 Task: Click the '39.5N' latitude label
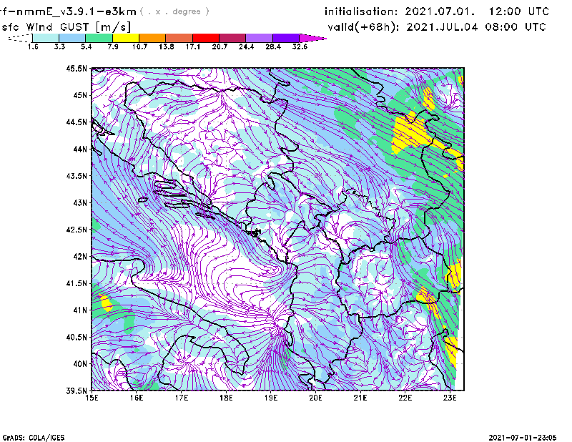tap(77, 391)
